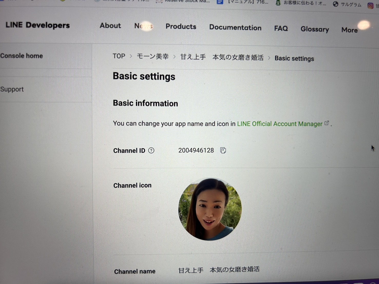The height and width of the screenshot is (284, 379).
Task: Open the モーン美幸 provider breadcrumb
Action: pos(152,56)
